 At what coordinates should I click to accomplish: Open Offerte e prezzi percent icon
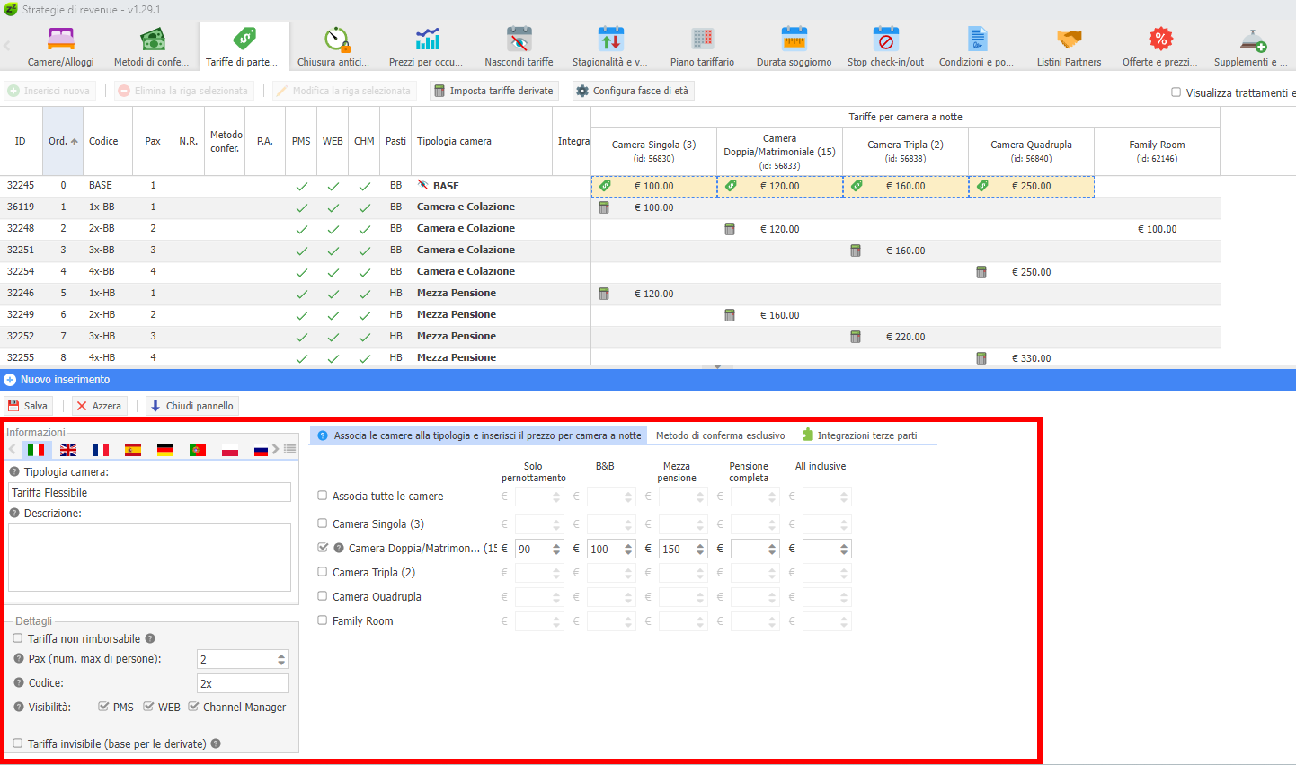click(1160, 40)
